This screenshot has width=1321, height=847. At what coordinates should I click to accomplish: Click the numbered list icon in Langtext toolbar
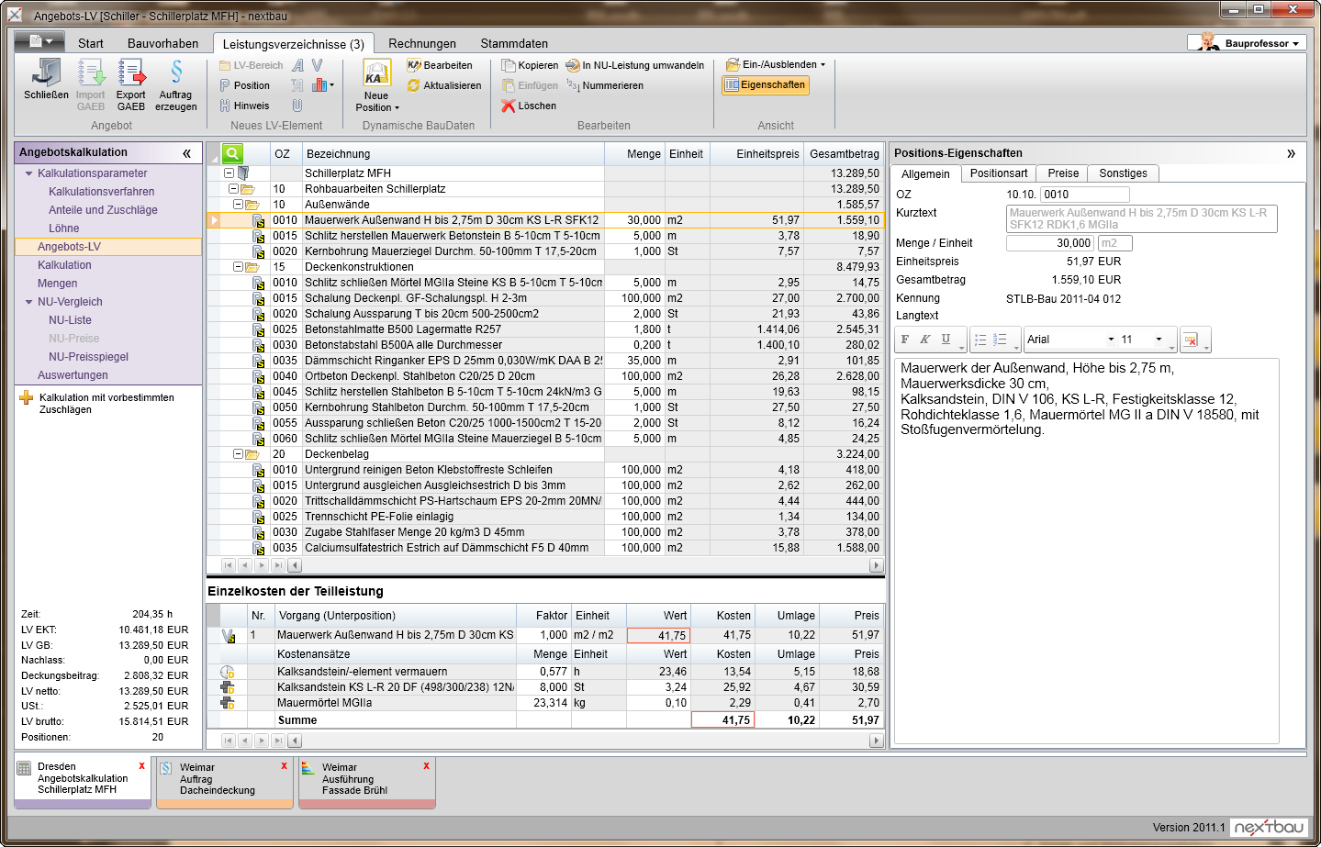click(x=1001, y=340)
